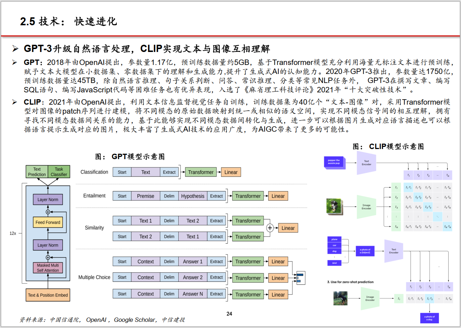Screen dimensions: 461x328
Task: Select the 'bird' label box
Action: 334,263
